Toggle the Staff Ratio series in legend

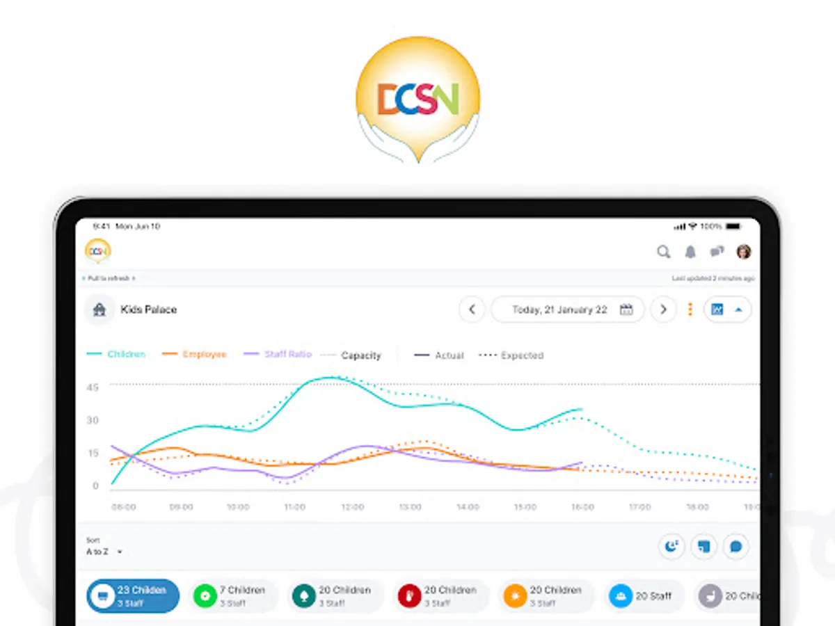coord(277,354)
